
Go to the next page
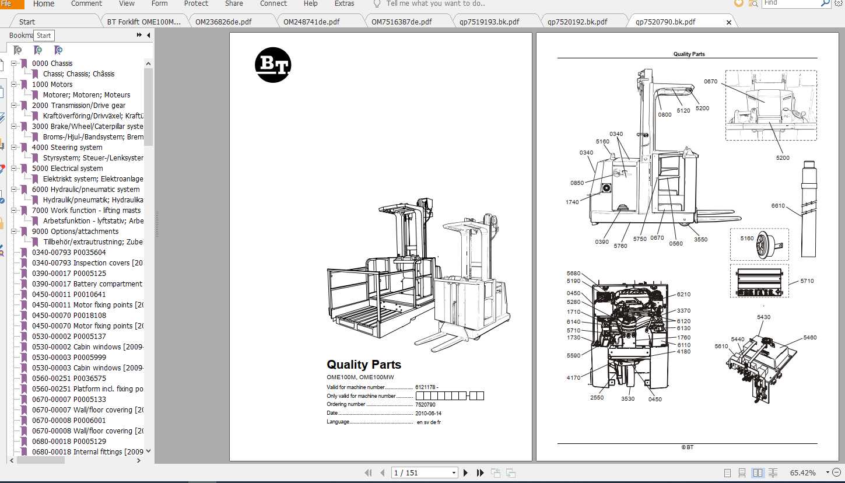point(465,473)
